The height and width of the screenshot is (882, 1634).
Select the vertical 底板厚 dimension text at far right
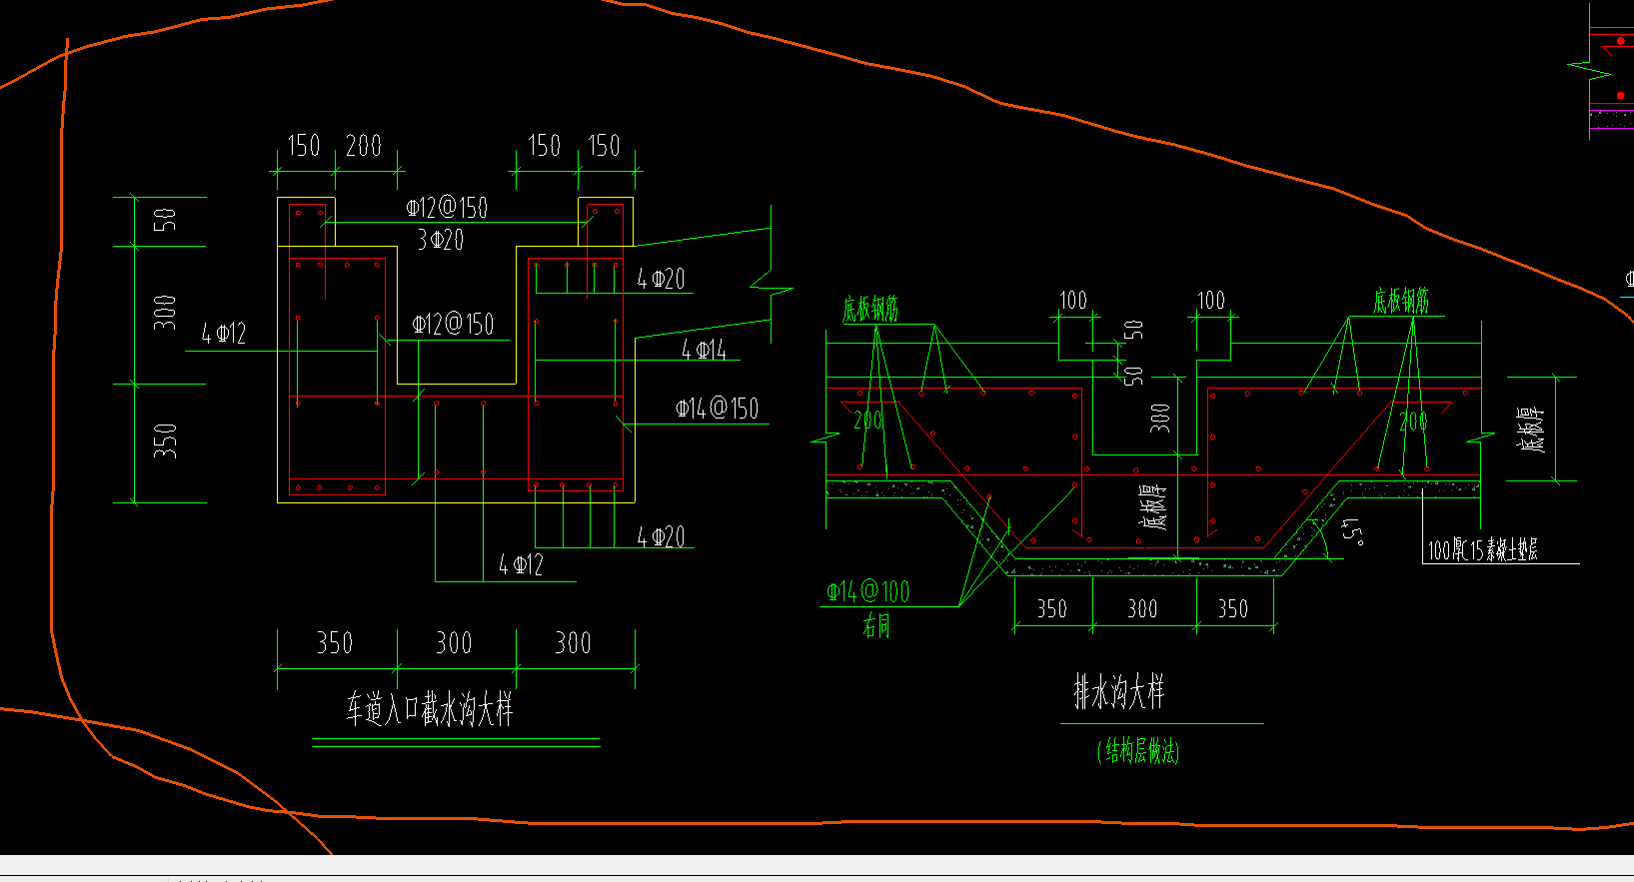point(1532,430)
